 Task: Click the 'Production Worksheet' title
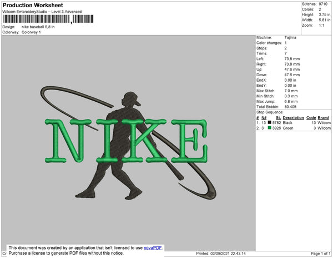(x=33, y=5)
